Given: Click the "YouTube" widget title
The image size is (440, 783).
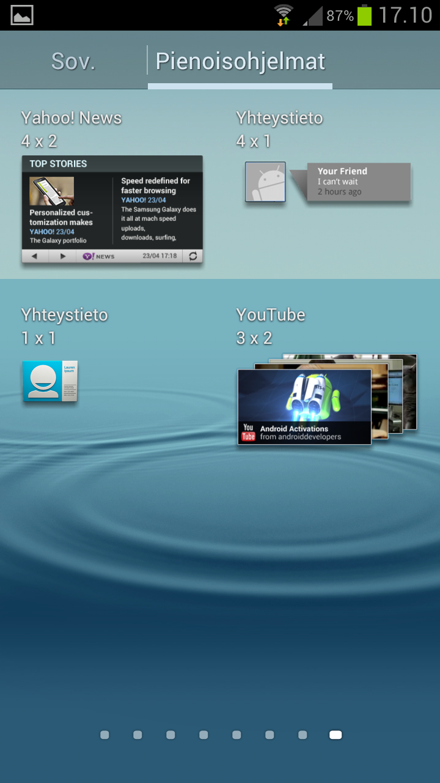Looking at the screenshot, I should 270,314.
